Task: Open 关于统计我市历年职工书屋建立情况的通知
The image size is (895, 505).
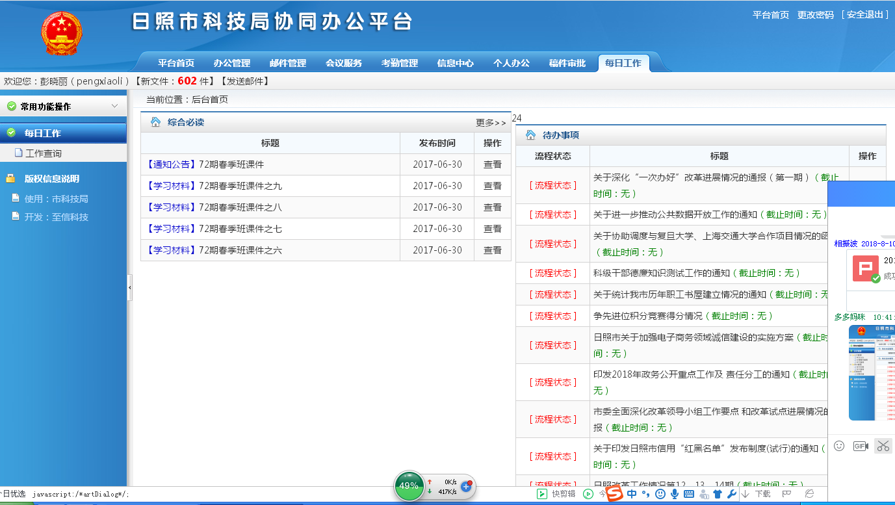Action: click(680, 294)
